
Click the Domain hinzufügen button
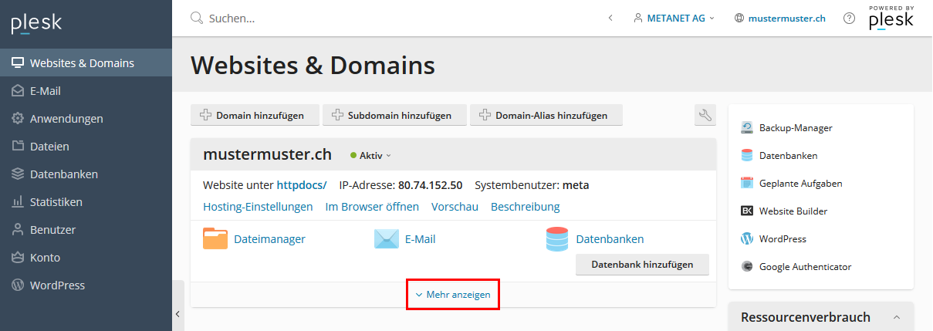(253, 116)
